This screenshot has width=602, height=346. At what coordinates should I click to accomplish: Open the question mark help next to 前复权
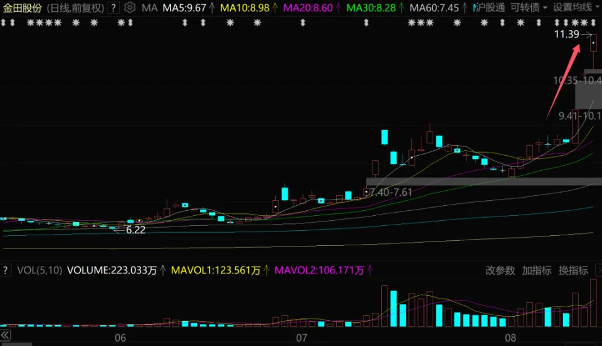(x=114, y=8)
